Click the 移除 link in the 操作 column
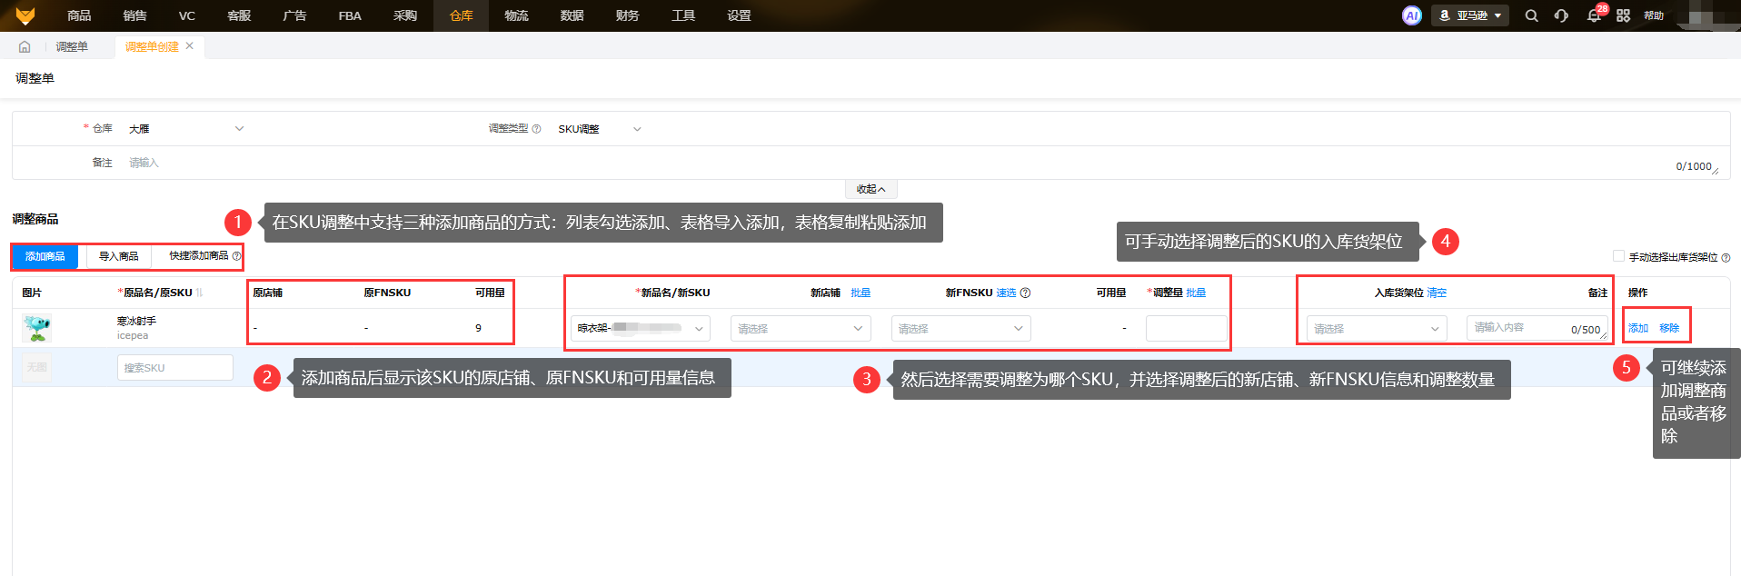 [1669, 328]
